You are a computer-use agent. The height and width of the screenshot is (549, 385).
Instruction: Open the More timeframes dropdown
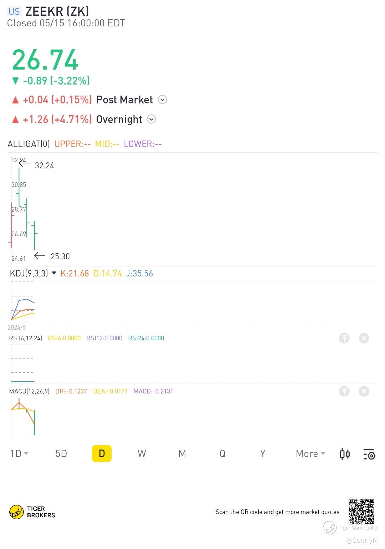[310, 454]
